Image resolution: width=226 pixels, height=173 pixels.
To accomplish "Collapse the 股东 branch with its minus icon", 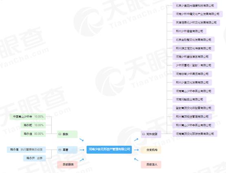I will pos(60,134).
